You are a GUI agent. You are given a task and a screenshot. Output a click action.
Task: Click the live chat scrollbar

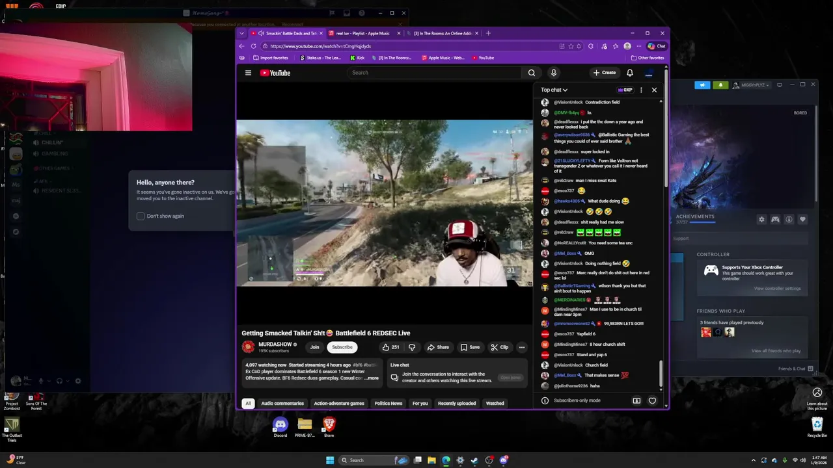point(661,372)
